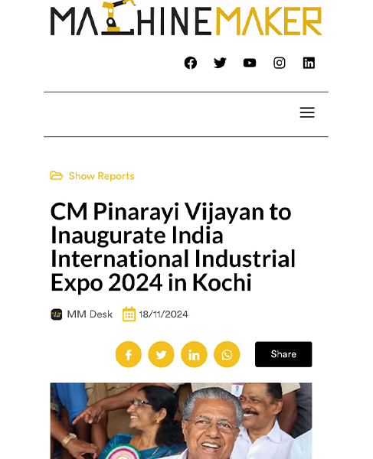Share article via yellow LinkedIn button
Screen dimensions: 373x459
coord(194,354)
